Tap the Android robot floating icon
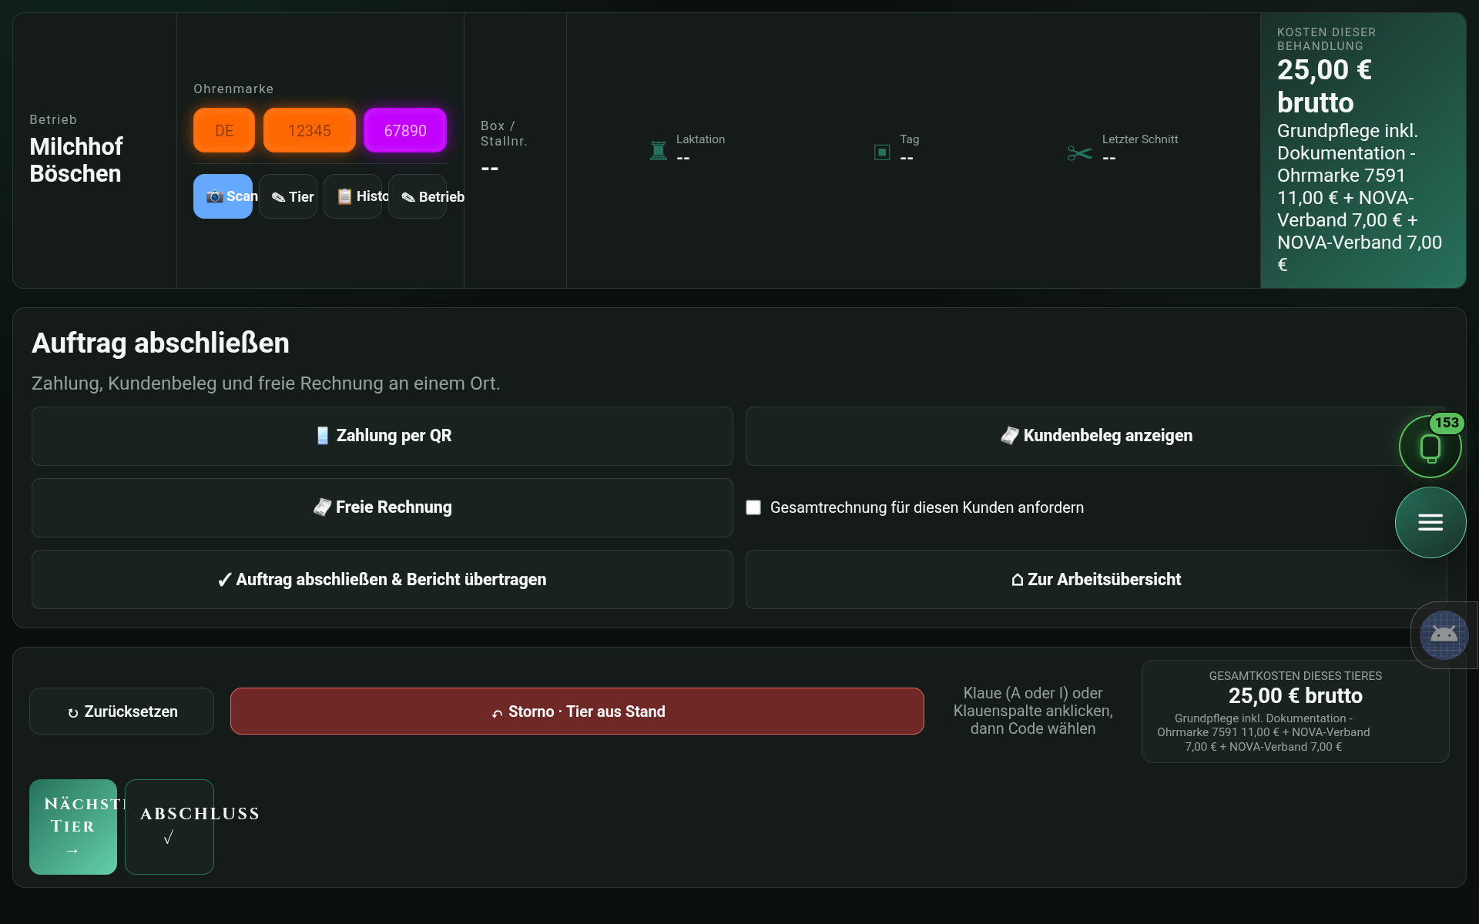 click(1444, 635)
